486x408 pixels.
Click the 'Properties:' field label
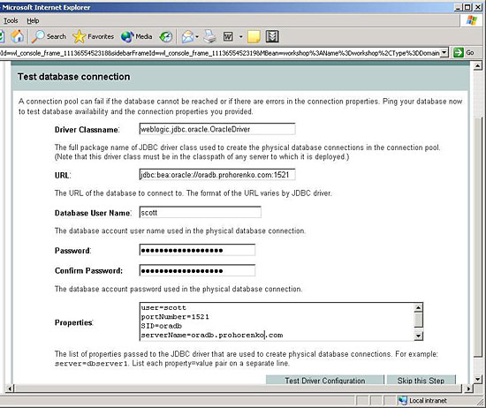(73, 322)
